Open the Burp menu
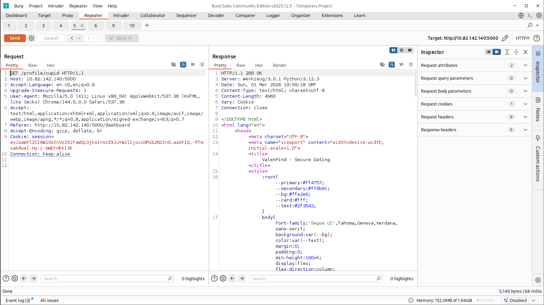544x305 pixels. pos(19,6)
